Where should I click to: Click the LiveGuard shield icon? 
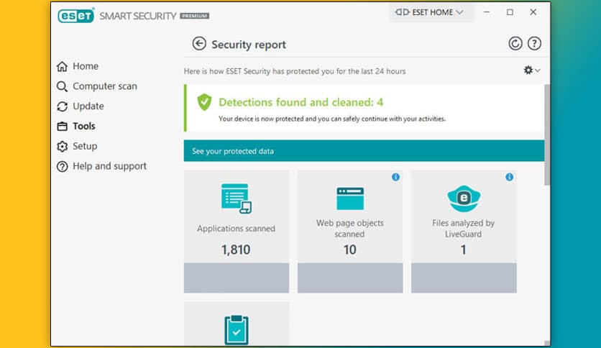point(464,198)
